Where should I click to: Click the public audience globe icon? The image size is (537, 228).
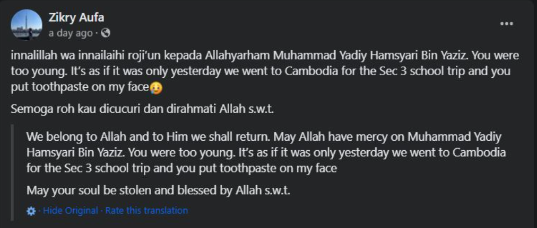click(106, 33)
